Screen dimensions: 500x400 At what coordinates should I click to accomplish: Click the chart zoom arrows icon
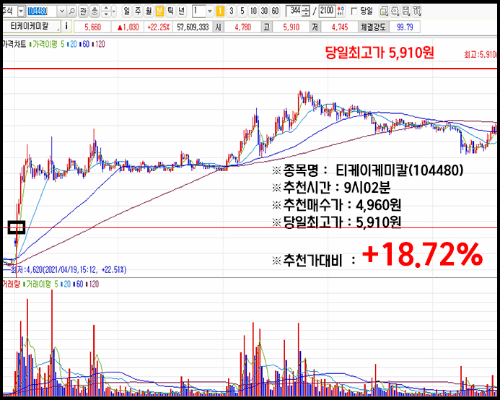341,12
